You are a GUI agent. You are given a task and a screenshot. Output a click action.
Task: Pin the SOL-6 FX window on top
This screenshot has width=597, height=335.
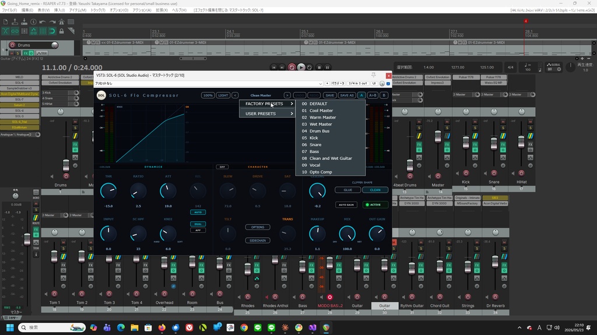(x=374, y=75)
